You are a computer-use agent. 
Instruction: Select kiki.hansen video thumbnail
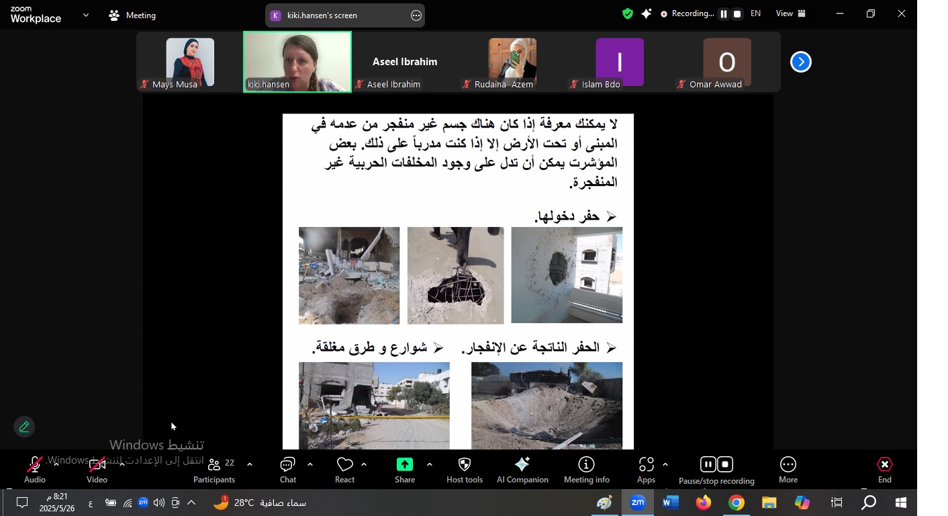pyautogui.click(x=297, y=62)
